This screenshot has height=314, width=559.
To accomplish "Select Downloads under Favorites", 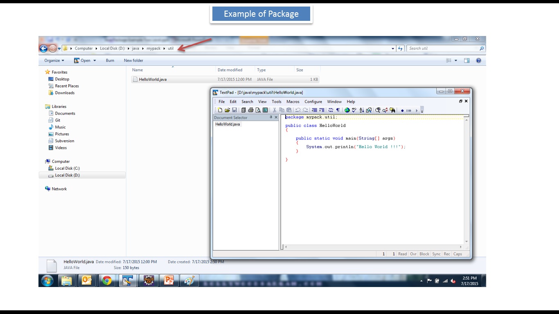I will coord(65,93).
